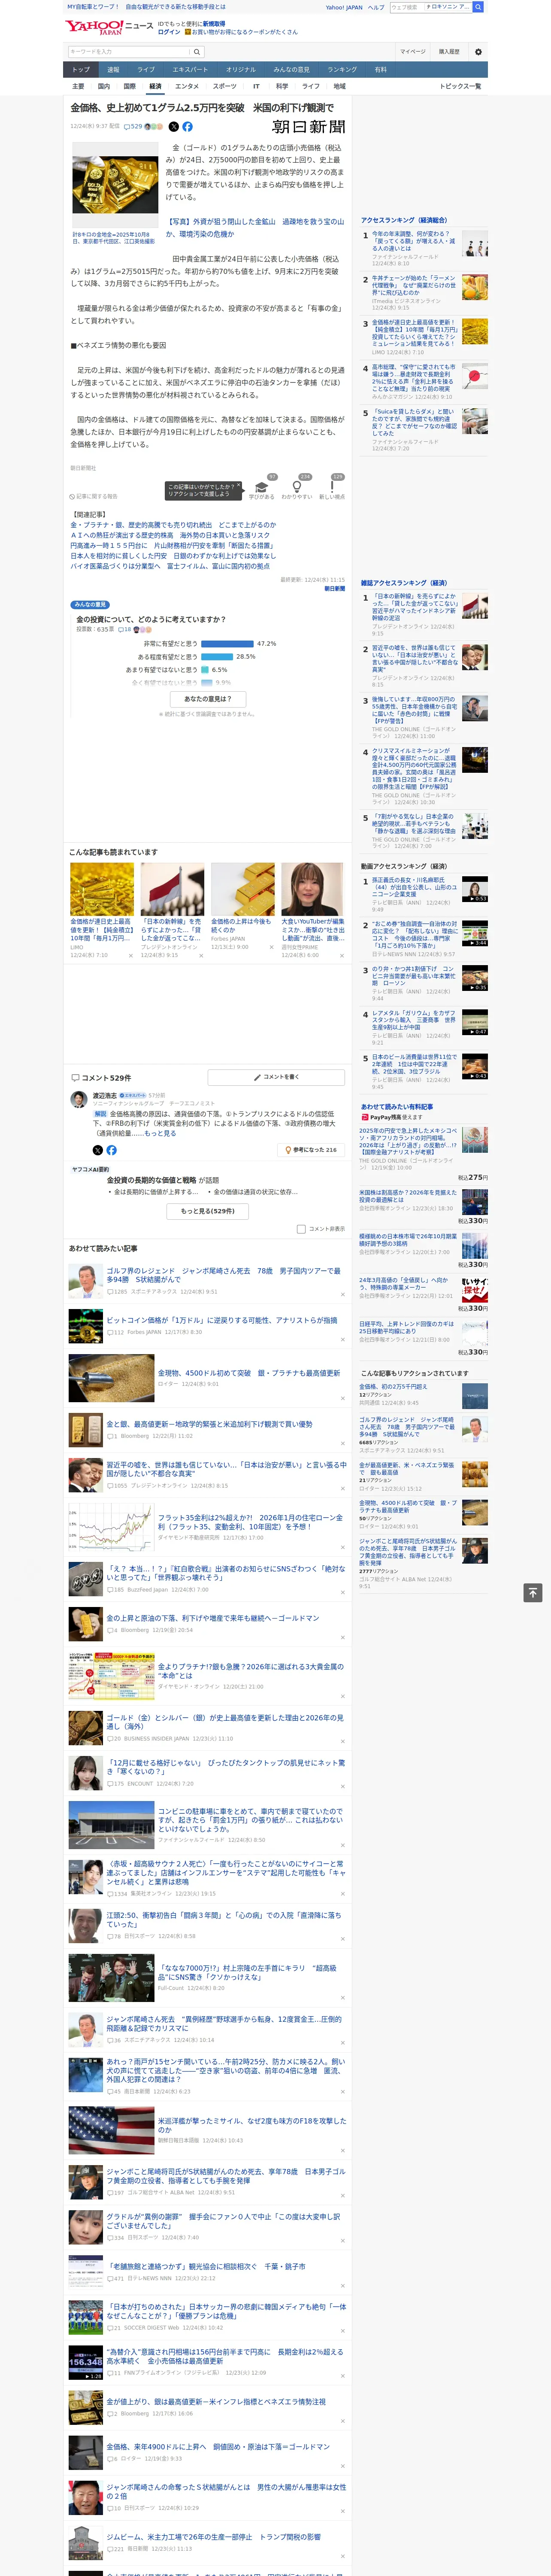Dismiss the ゴルフ界のレジェンド recommended article
551x2576 pixels.
[x=343, y=1294]
